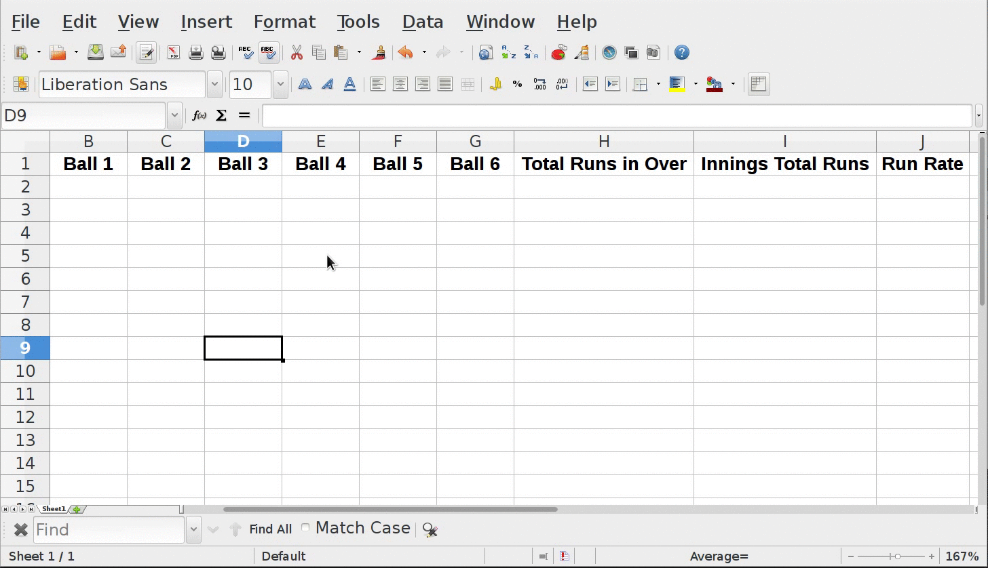
Task: Expand the font name dropdown list
Action: tap(214, 85)
